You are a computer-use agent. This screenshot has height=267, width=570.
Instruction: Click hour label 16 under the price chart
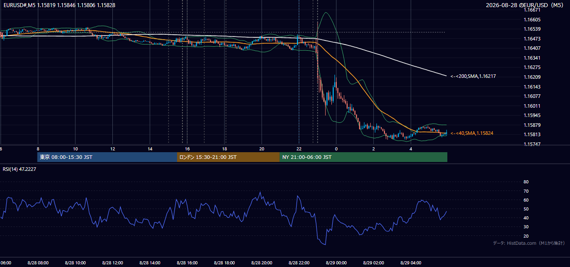click(x=187, y=149)
